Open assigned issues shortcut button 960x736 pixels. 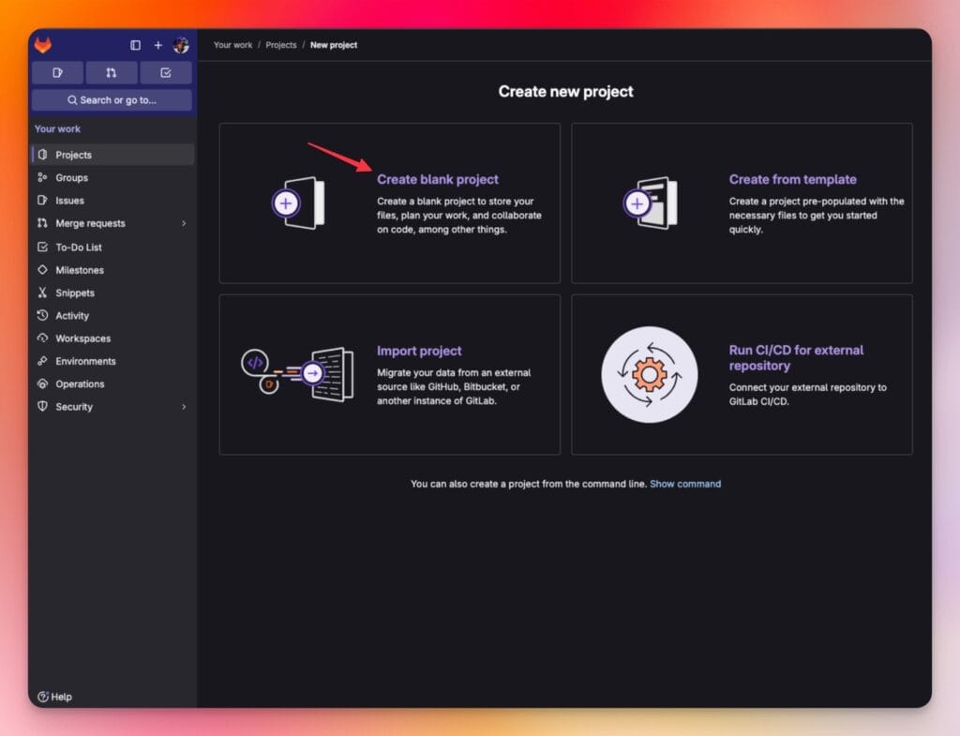(57, 73)
